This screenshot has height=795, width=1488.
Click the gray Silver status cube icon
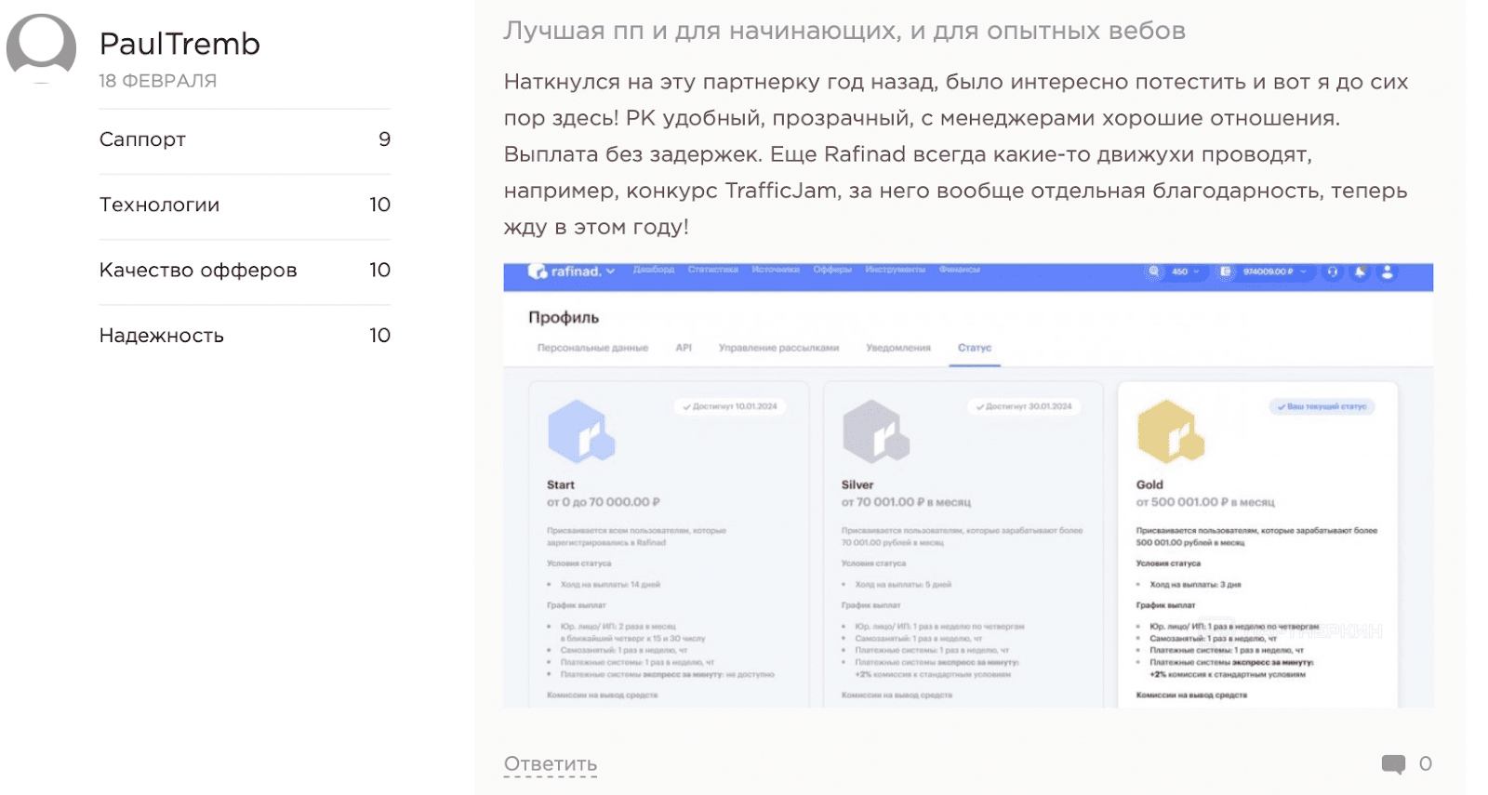tap(876, 431)
